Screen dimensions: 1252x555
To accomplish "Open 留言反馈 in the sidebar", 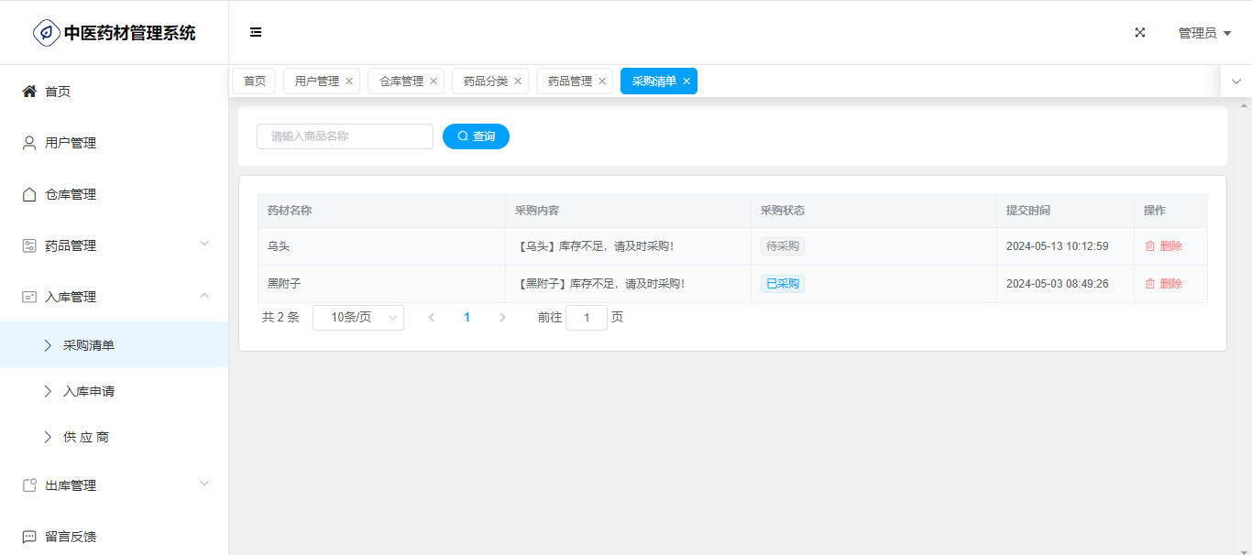I will coord(70,537).
